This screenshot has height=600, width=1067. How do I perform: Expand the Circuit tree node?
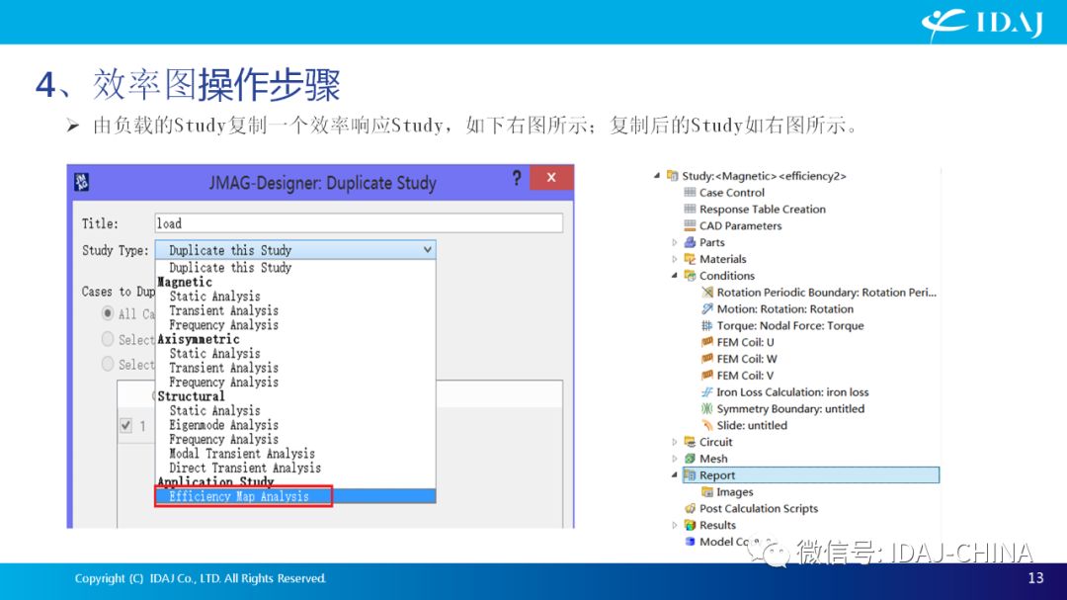(x=675, y=442)
